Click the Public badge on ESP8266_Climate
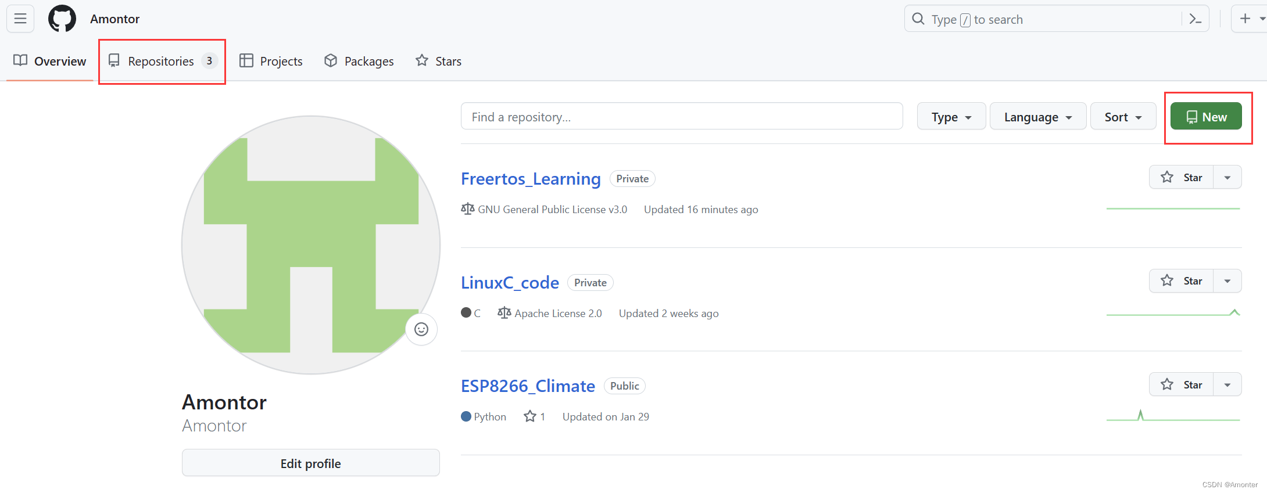The height and width of the screenshot is (493, 1267). [625, 386]
